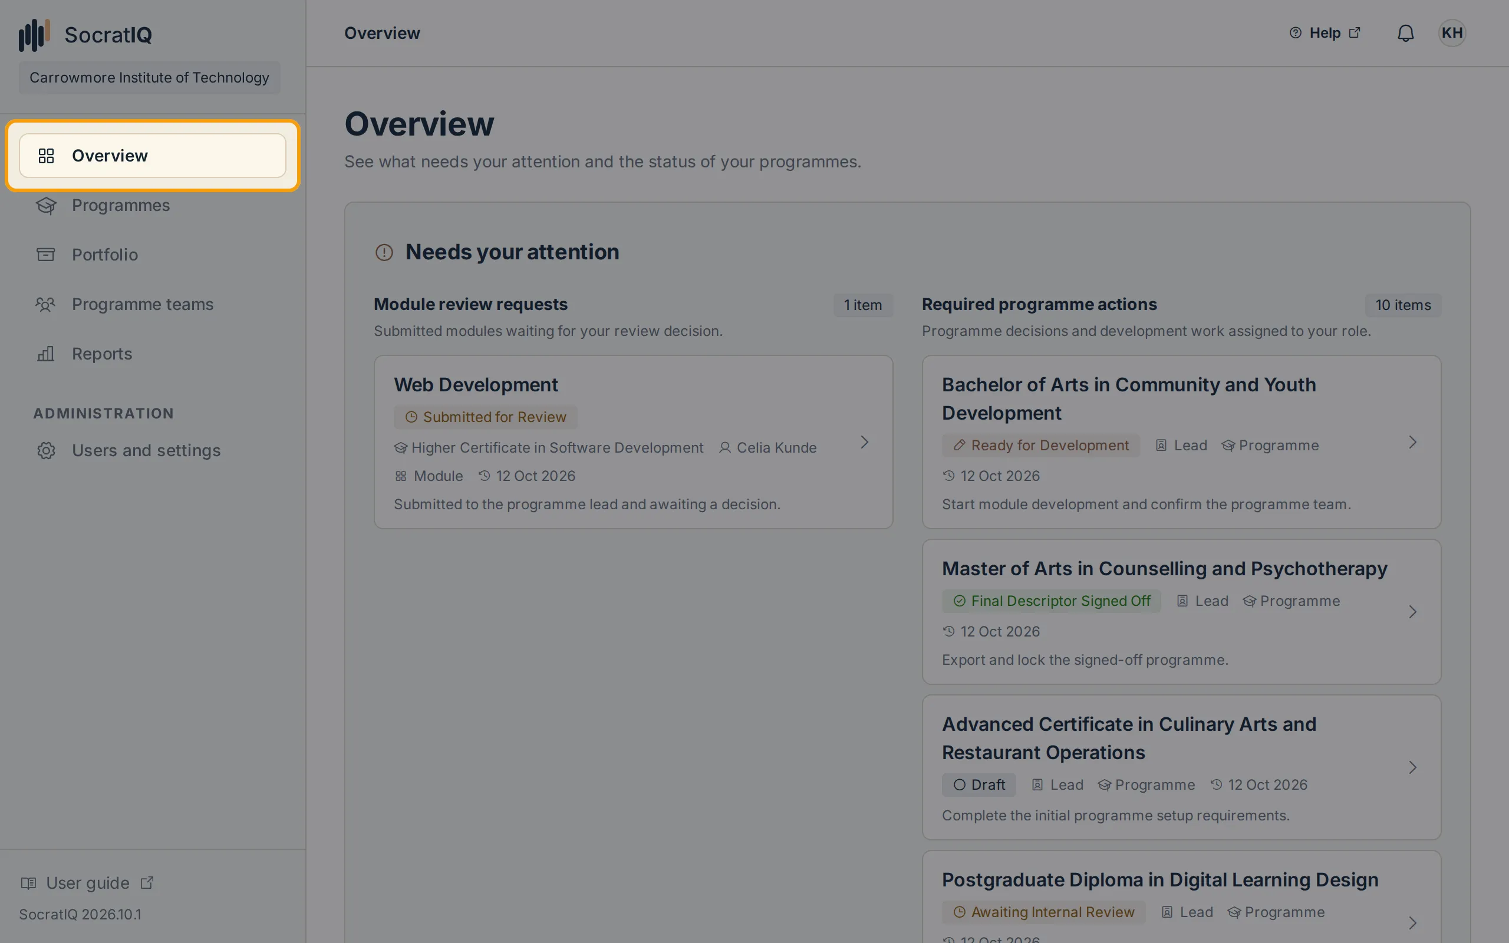
Task: Click the Help question-mark icon
Action: click(x=1295, y=33)
